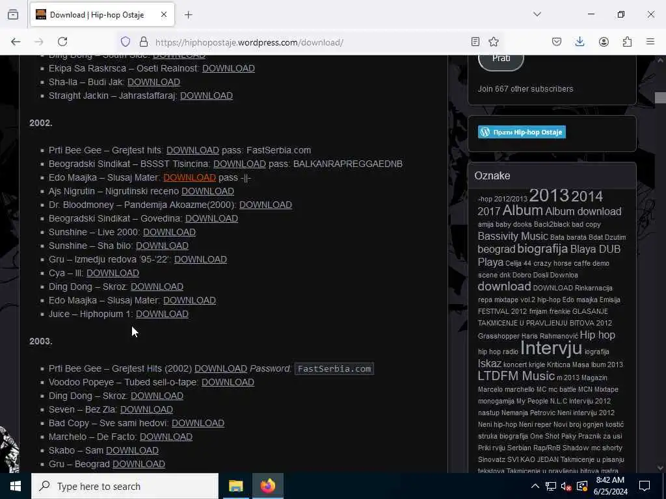666x499 pixels.
Task: Close the Download | Hip-hop Ostaje tab
Action: pyautogui.click(x=164, y=15)
